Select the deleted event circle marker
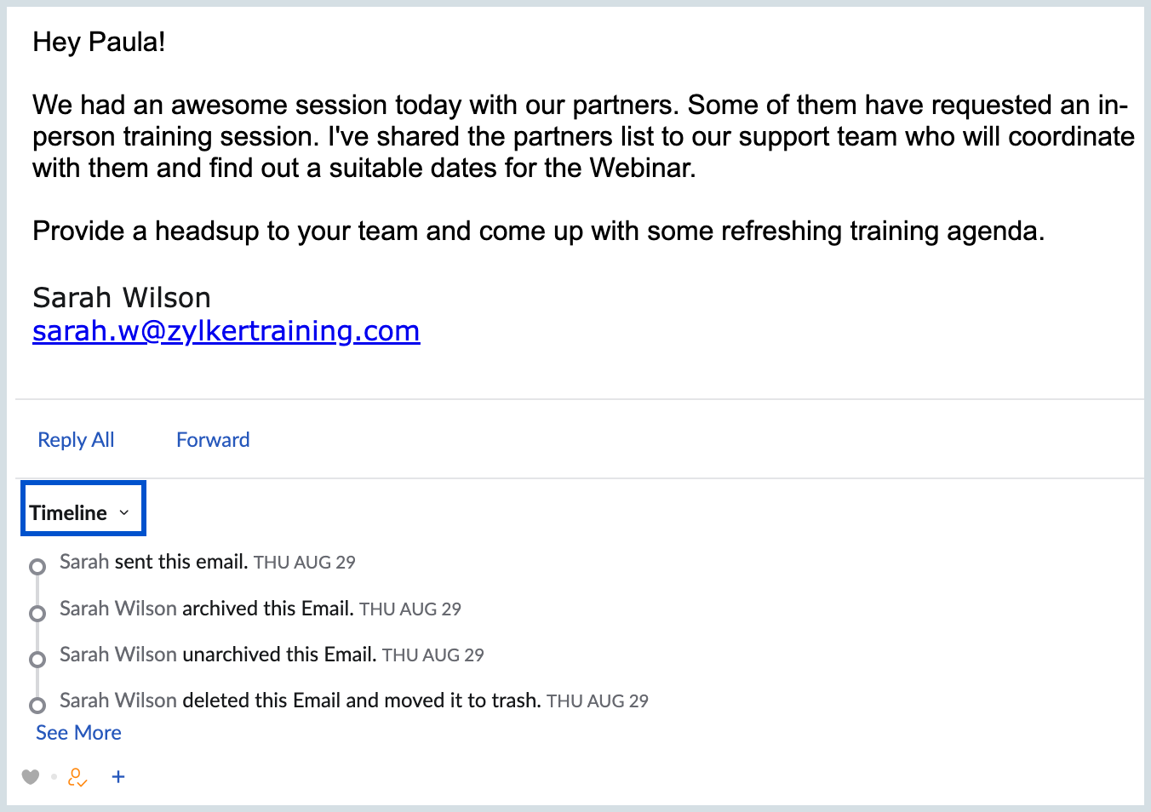 [x=37, y=706]
